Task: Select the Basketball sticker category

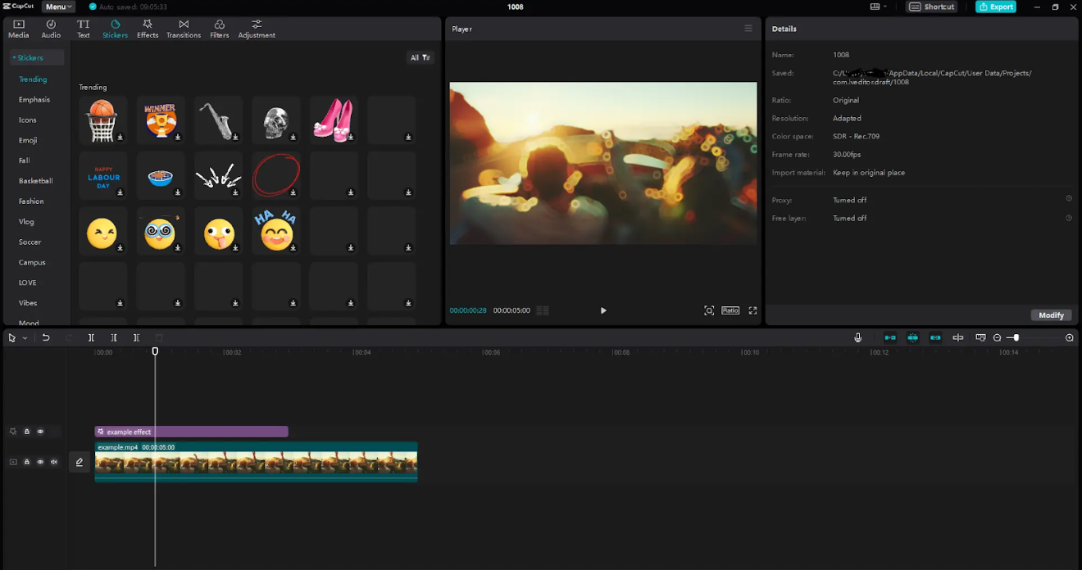Action: [x=36, y=181]
